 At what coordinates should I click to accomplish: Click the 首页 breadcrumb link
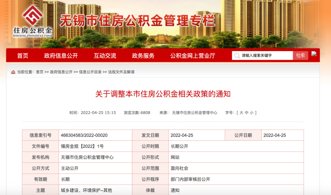40,72
